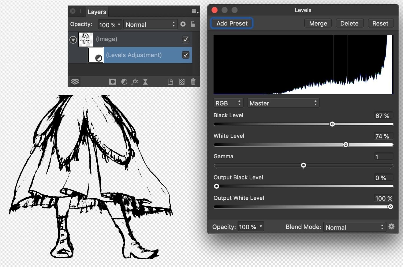Collapse the (Image) layer group

pyautogui.click(x=73, y=40)
